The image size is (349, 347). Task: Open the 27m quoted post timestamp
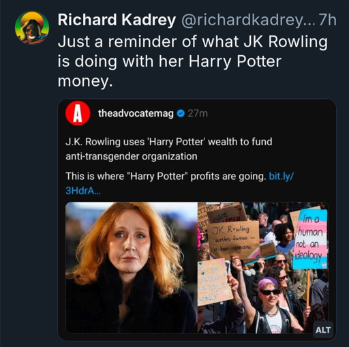(198, 113)
